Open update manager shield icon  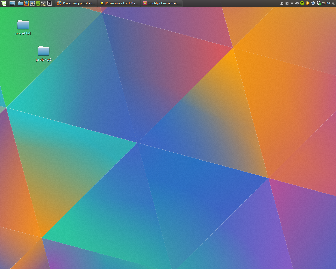point(313,3)
